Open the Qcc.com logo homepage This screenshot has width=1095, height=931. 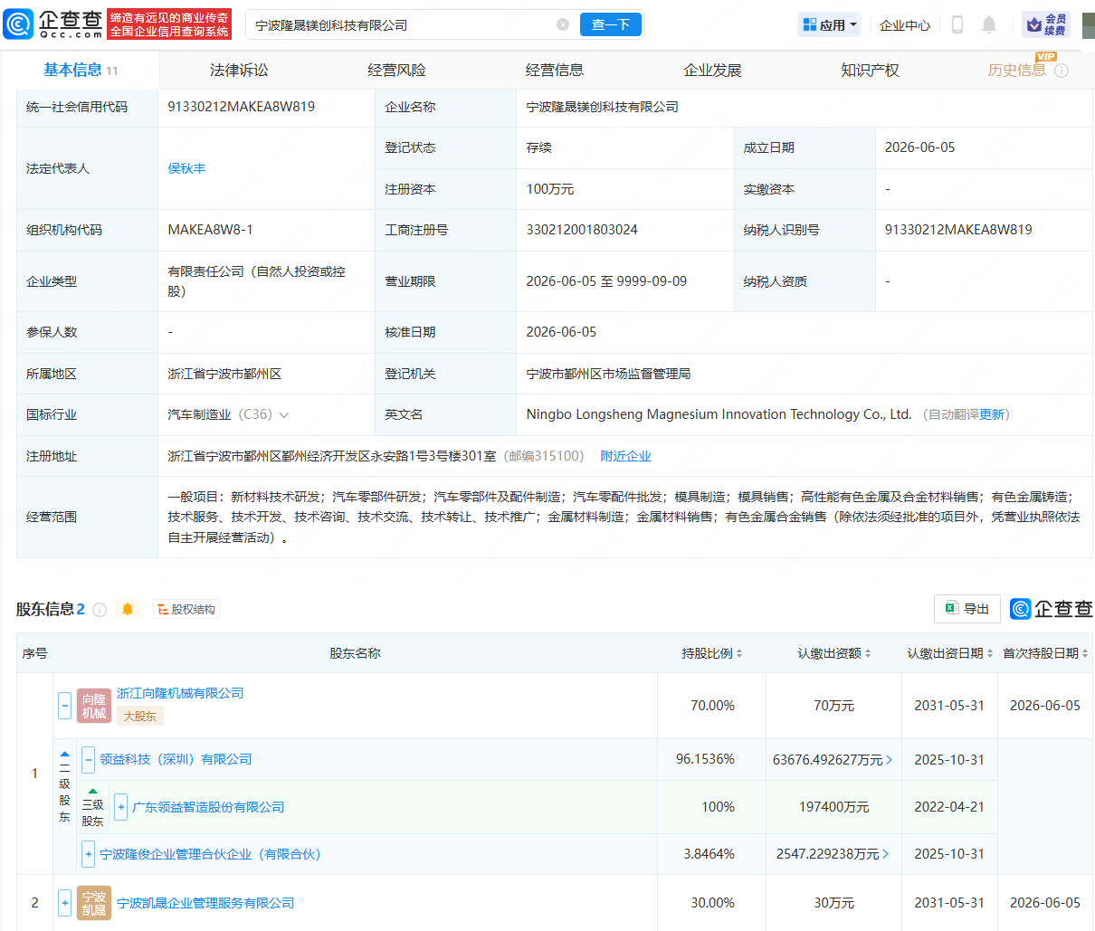[54, 24]
